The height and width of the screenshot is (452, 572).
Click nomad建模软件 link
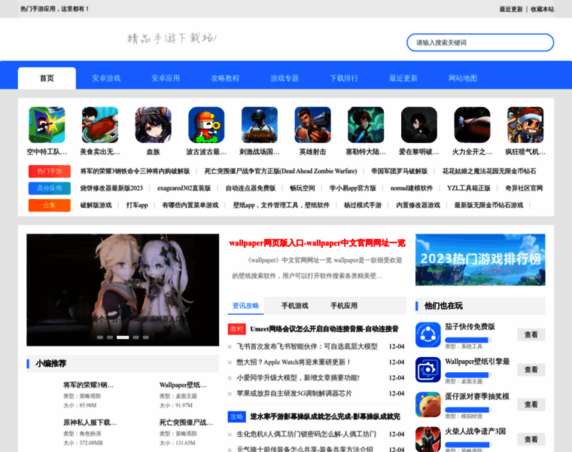point(412,188)
